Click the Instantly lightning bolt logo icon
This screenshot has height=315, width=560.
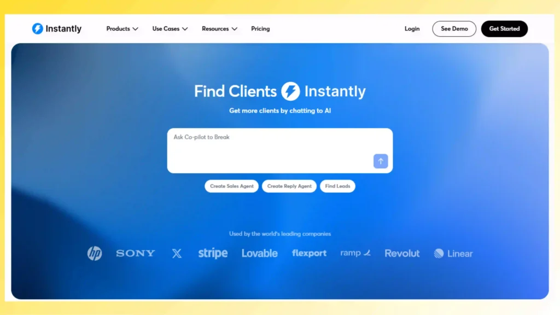[x=38, y=28]
